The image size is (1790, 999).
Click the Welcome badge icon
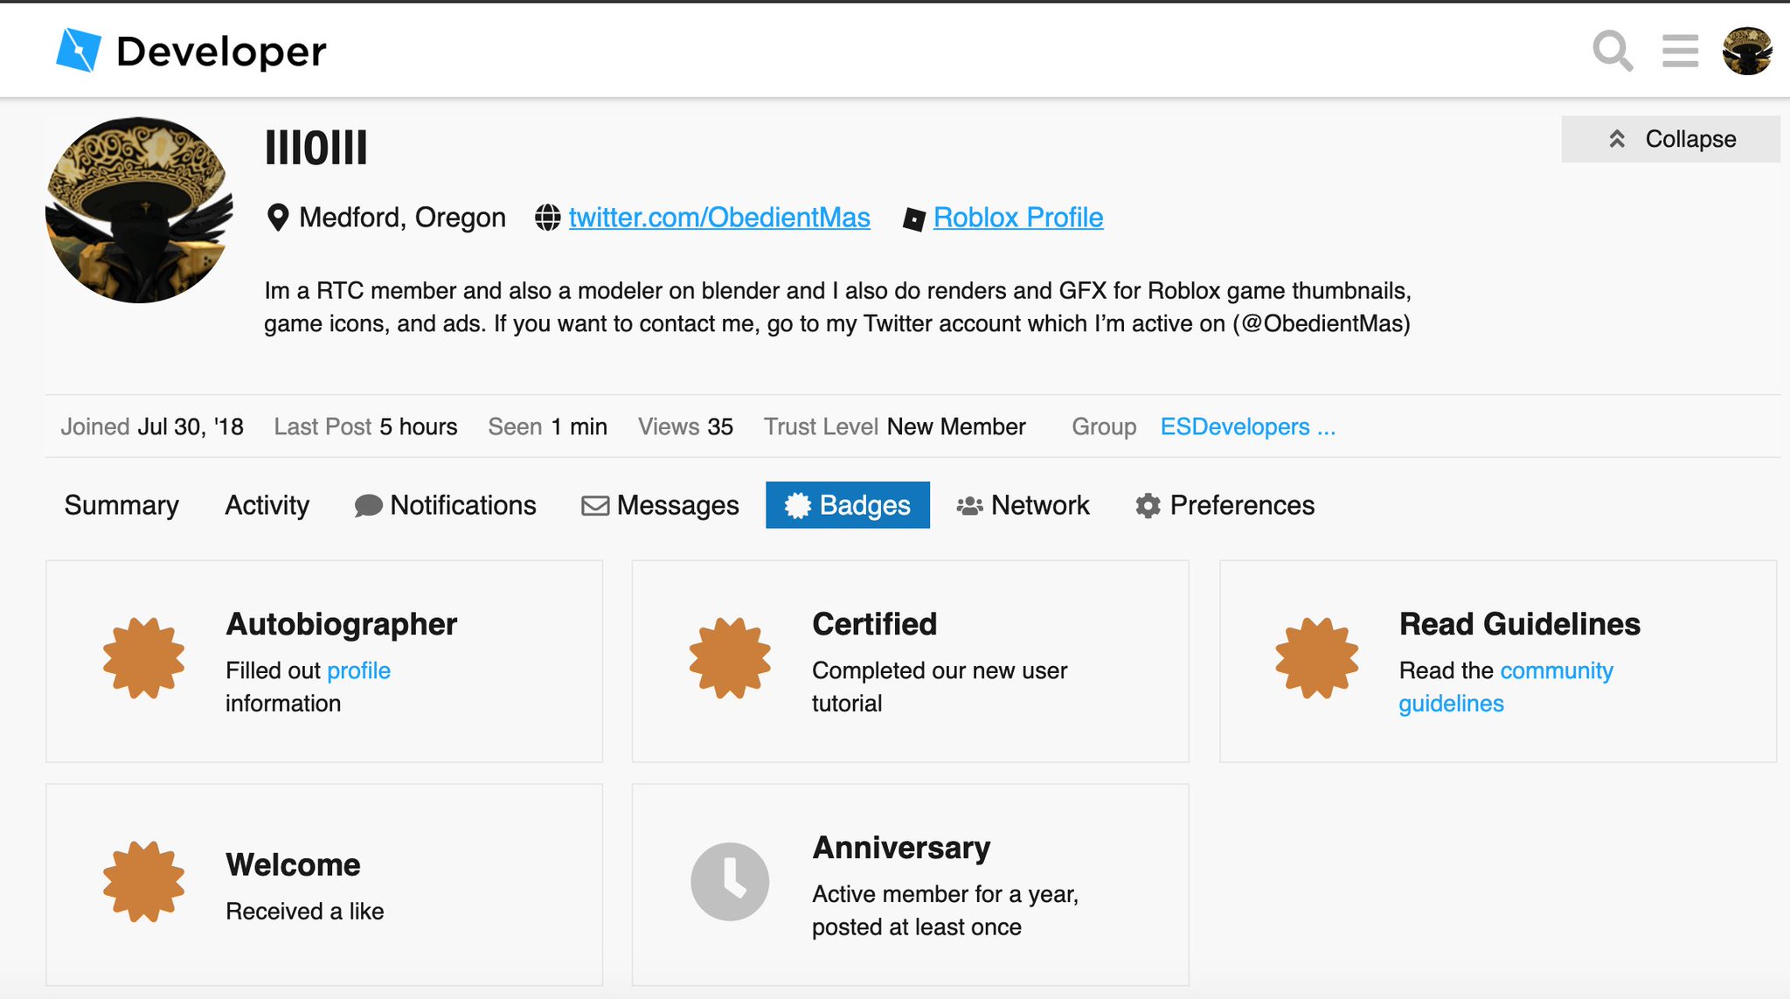click(143, 881)
